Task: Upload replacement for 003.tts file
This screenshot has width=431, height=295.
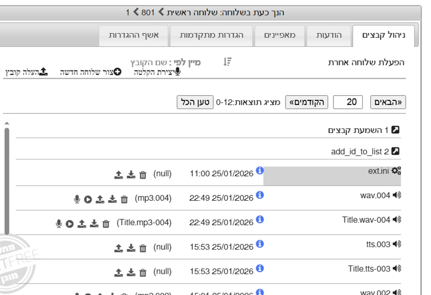Action: tap(119, 248)
